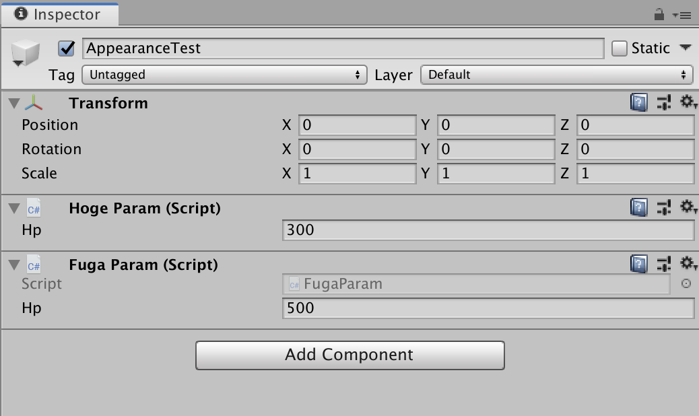Collapse the Transform component foldout
Image resolution: width=699 pixels, height=416 pixels.
click(14, 104)
